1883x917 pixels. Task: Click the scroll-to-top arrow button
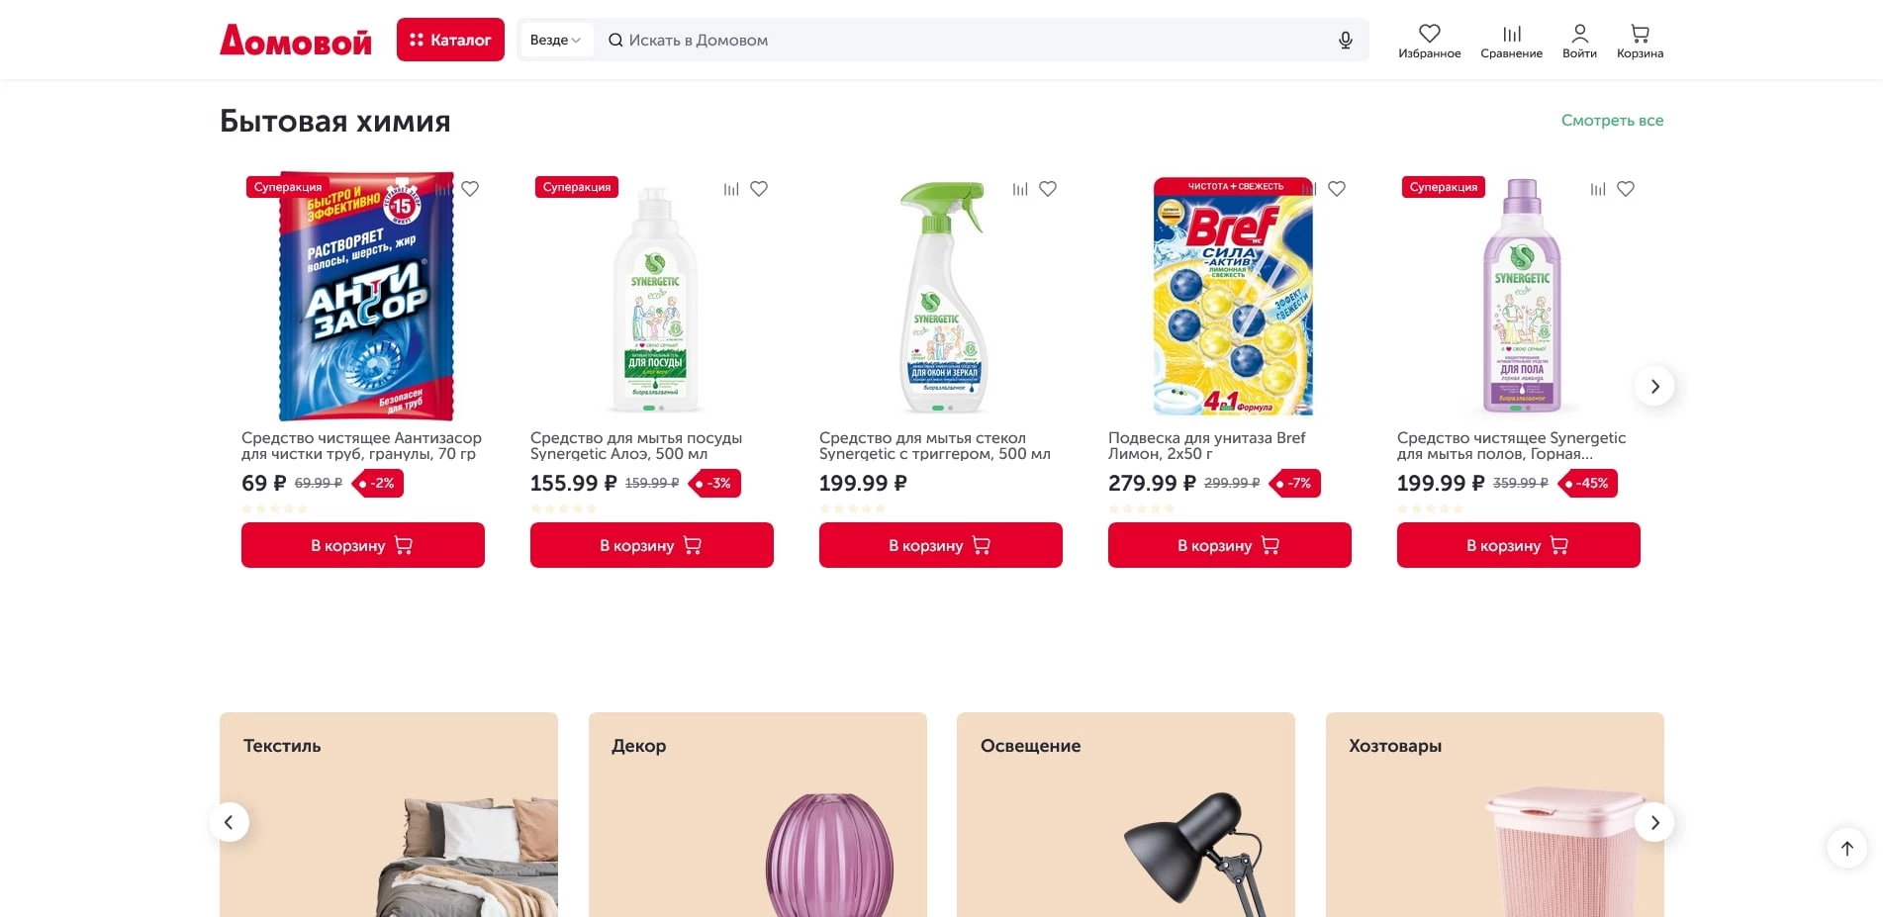1846,848
